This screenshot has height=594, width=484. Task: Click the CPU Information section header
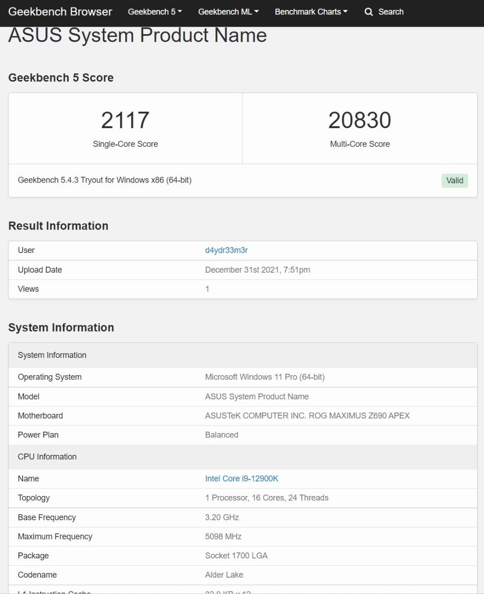243,457
